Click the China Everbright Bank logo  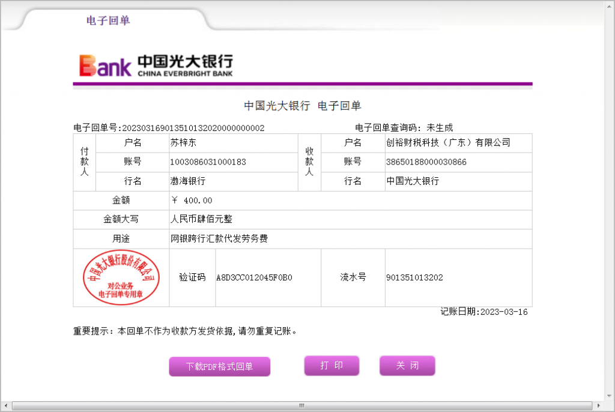156,65
